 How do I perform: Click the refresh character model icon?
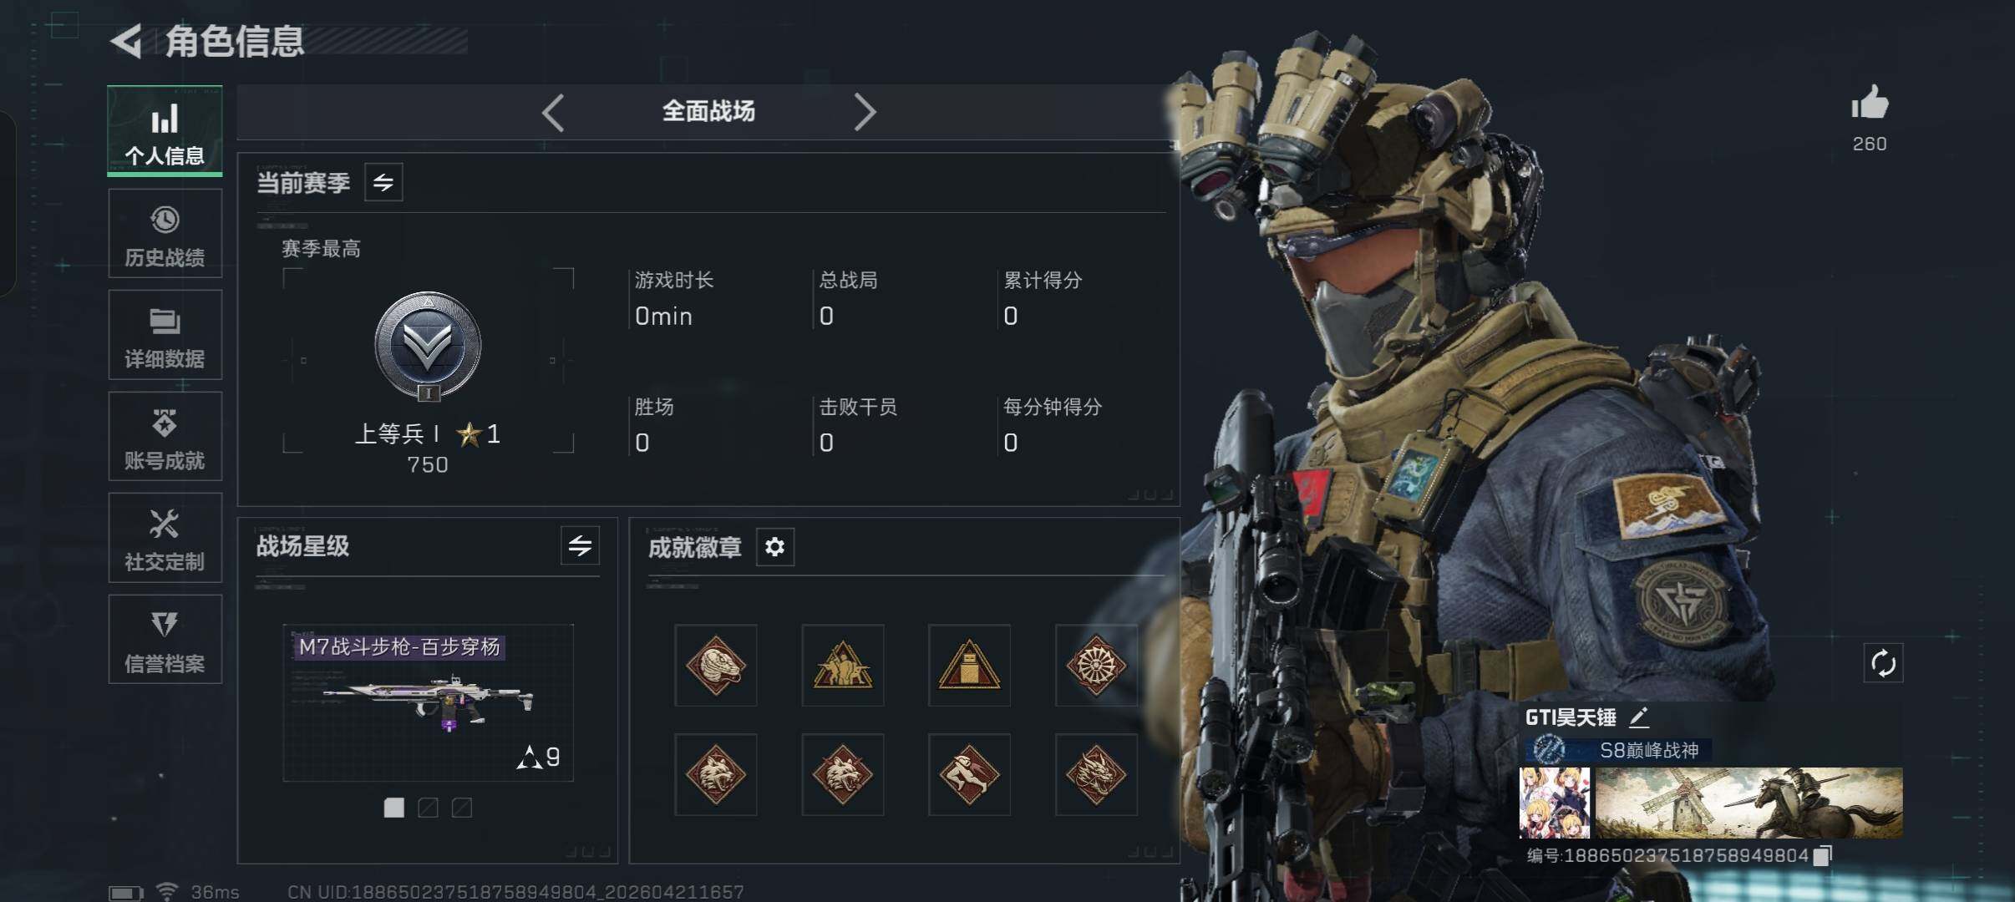pyautogui.click(x=1883, y=664)
